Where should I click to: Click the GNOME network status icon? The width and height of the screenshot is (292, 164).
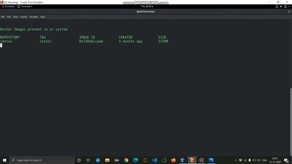click(x=277, y=6)
